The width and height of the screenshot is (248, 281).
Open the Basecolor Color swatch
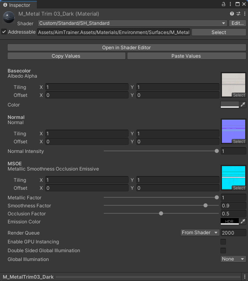[230, 104]
